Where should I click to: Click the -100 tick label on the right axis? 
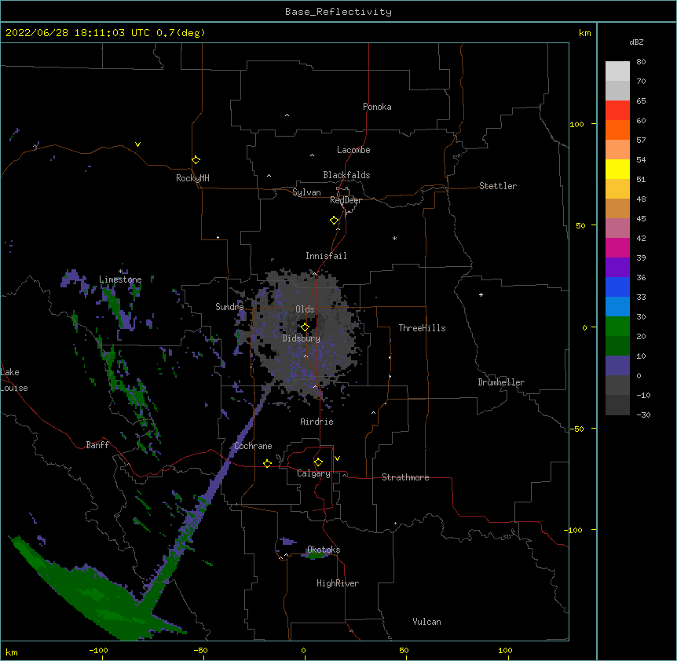point(574,530)
